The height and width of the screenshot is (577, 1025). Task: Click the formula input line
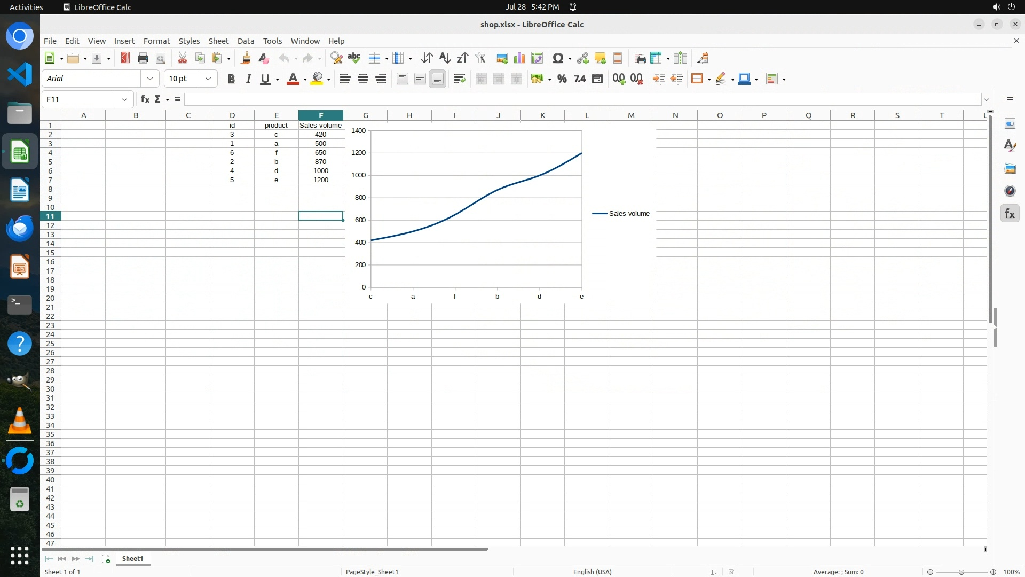tap(582, 99)
